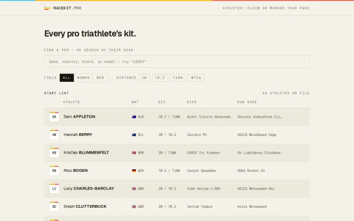Screen dimensions: 354x221
Task: Open Steph Clutterbuck's SC avatar badge
Action: [x=54, y=206]
